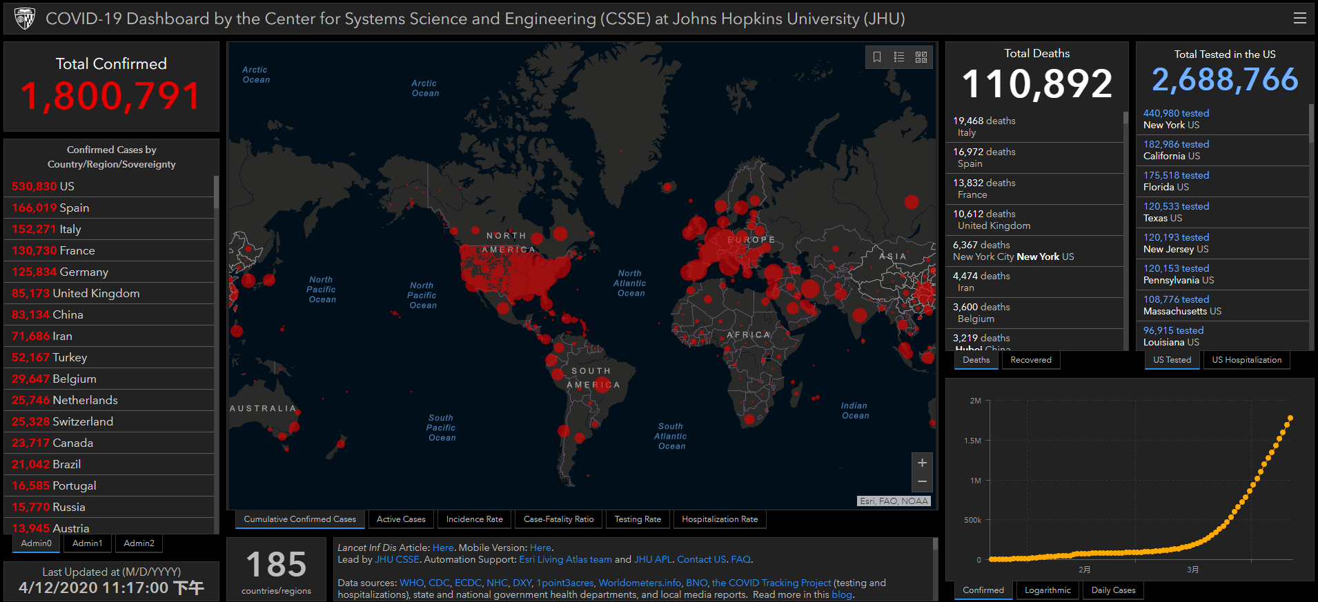Viewport: 1318px width, 602px height.
Task: Select 182,986 tested California entry
Action: coord(1223,150)
